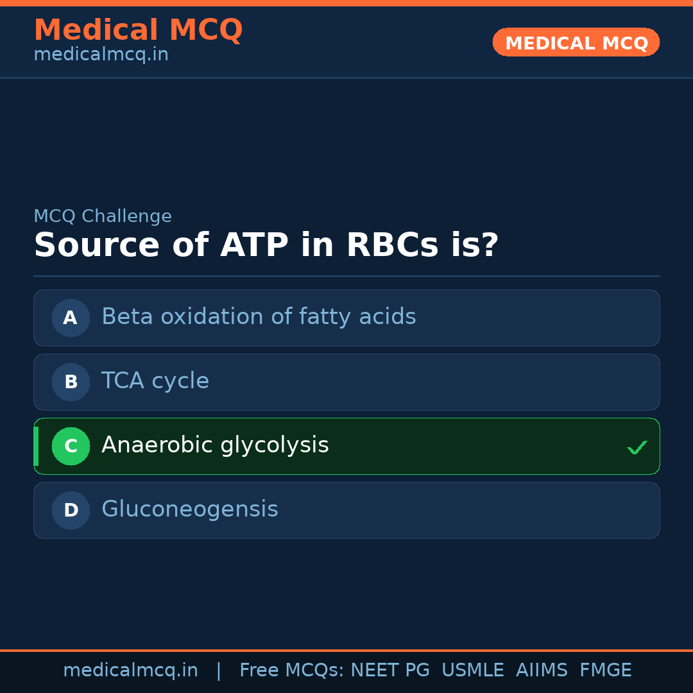Click FMGE in the footer
Screen dimensions: 693x693
point(605,671)
